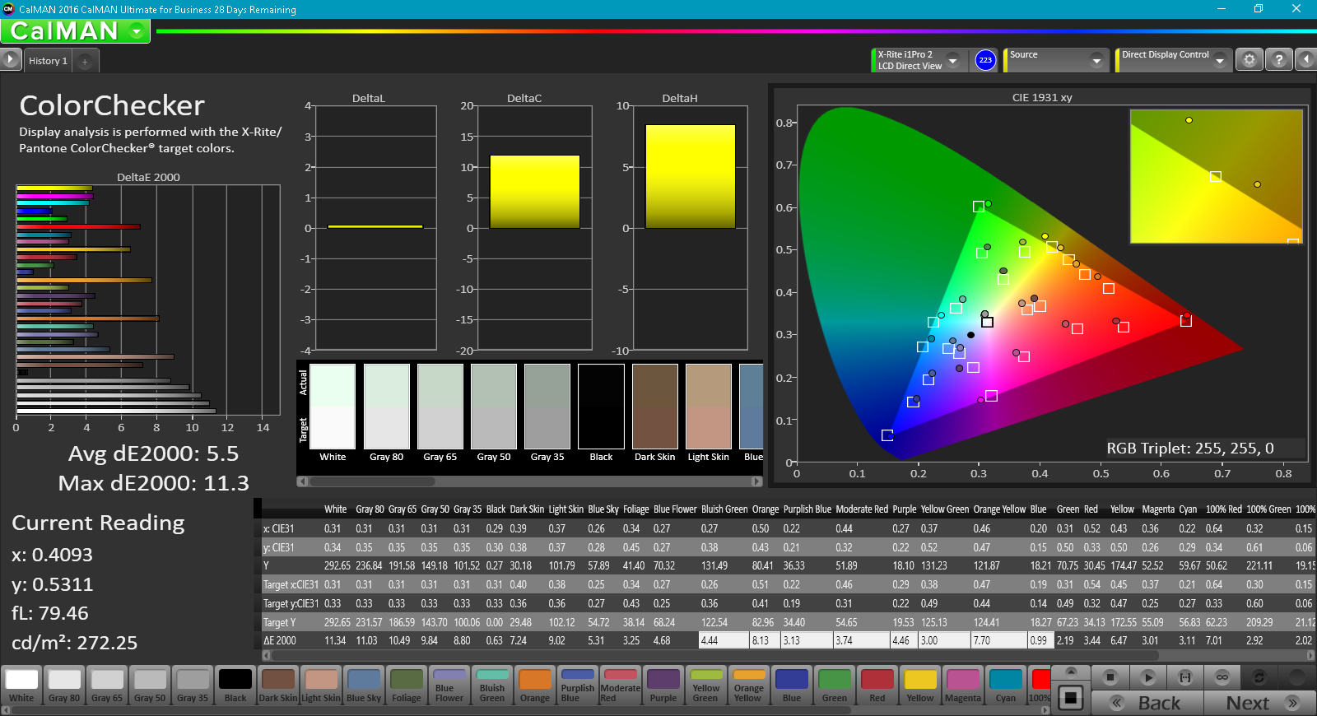Click the Next button

(x=1259, y=703)
